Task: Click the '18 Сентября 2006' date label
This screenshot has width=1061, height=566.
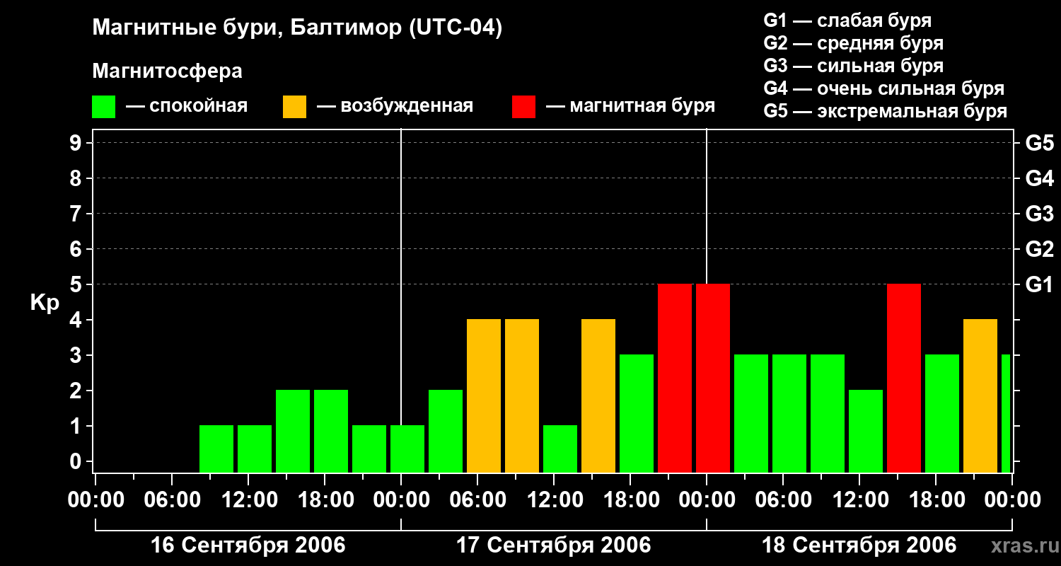Action: (x=859, y=545)
